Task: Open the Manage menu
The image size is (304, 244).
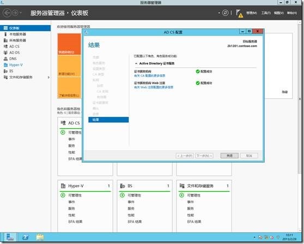Action: click(252, 13)
